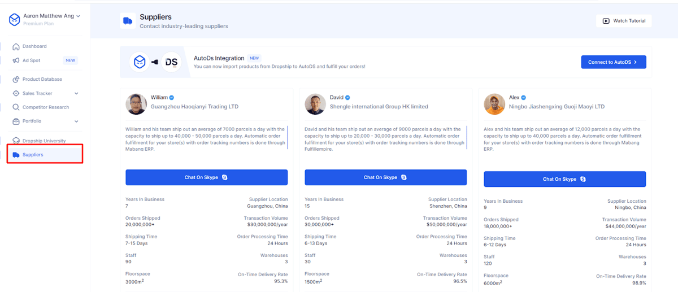Click the NEW badge beside AutoDs Integration
Screen dimensions: 678x292
(254, 58)
